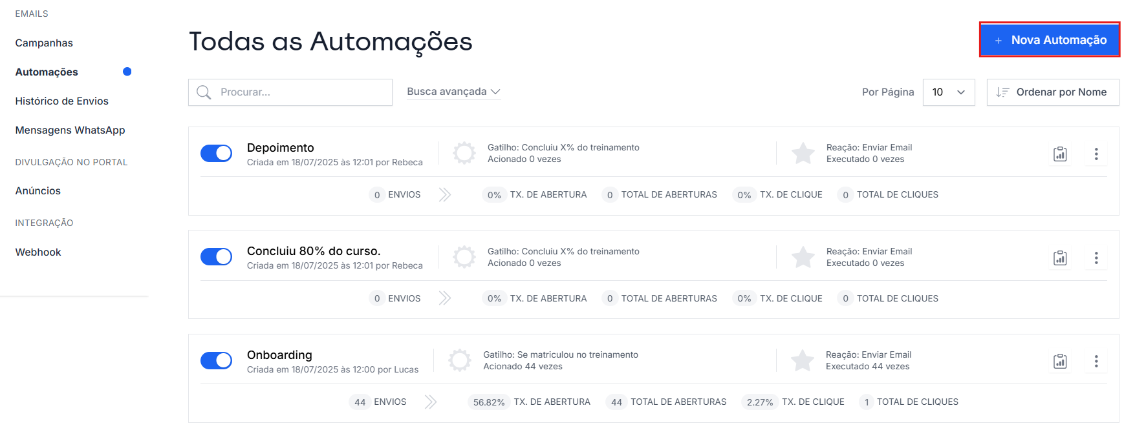Viewport: 1135px width, 430px height.
Task: Expand Busca avançada search options
Action: pos(453,92)
